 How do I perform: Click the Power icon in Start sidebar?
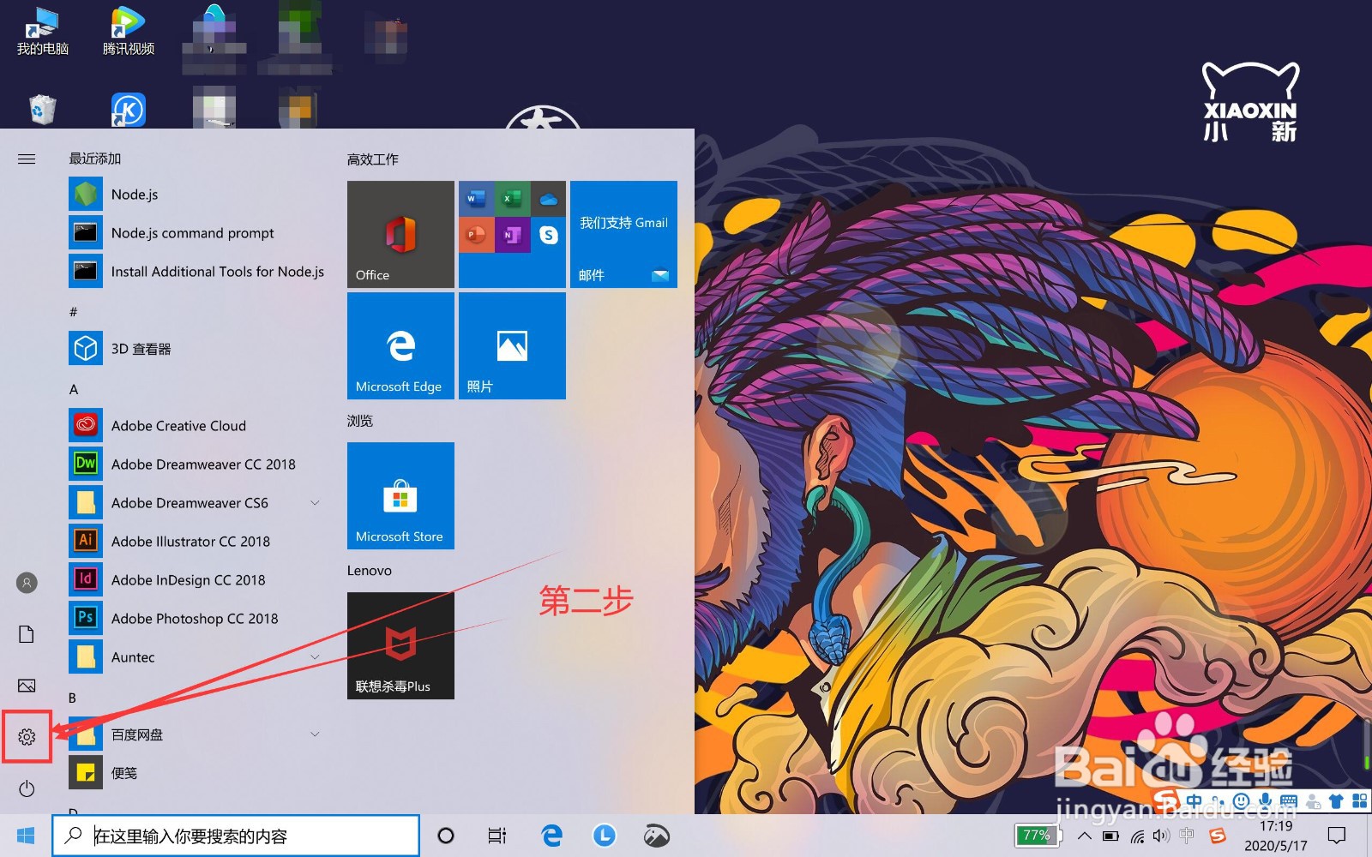(27, 788)
